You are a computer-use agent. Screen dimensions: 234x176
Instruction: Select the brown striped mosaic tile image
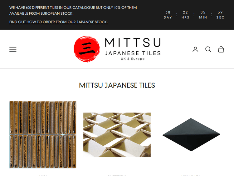tap(43, 135)
